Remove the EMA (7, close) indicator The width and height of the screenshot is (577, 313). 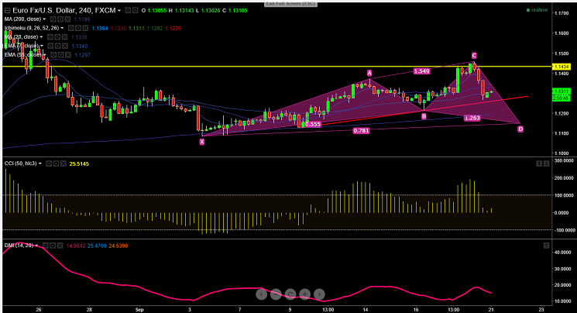tap(65, 46)
